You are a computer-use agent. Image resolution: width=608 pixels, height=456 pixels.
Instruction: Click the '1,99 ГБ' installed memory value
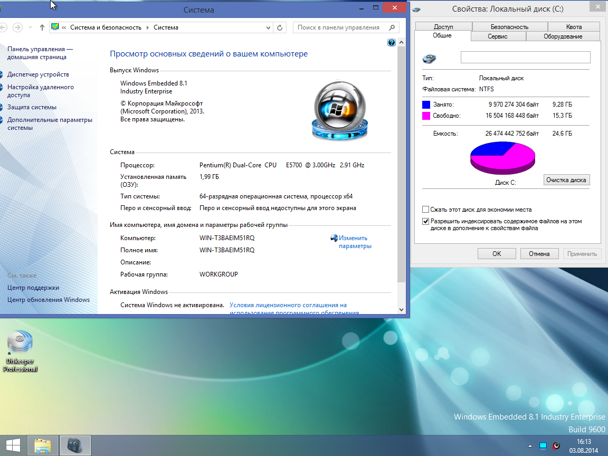coord(209,177)
